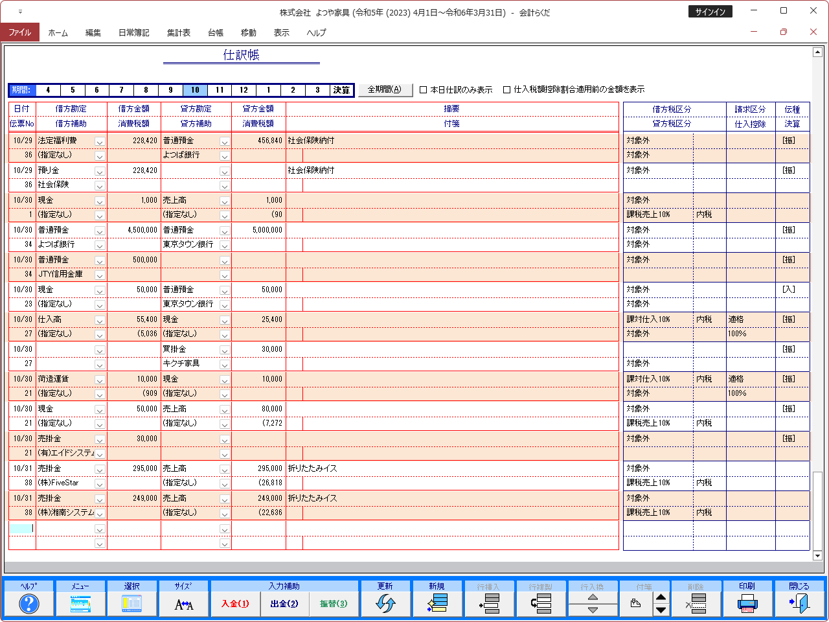Open the ファイル menu
Screen dimensions: 829x622
19,32
